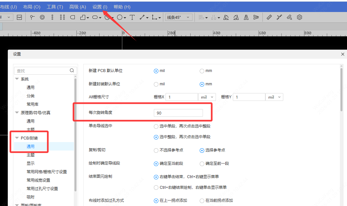Select mil unit for new PCB default
The height and width of the screenshot is (206, 347).
point(156,71)
